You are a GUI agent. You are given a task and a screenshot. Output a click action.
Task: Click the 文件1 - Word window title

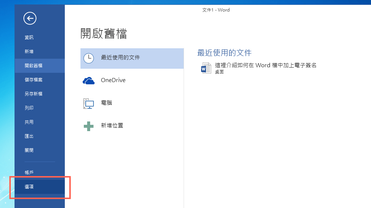click(x=216, y=10)
